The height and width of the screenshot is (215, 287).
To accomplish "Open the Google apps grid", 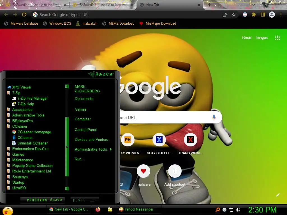I will pos(277,38).
